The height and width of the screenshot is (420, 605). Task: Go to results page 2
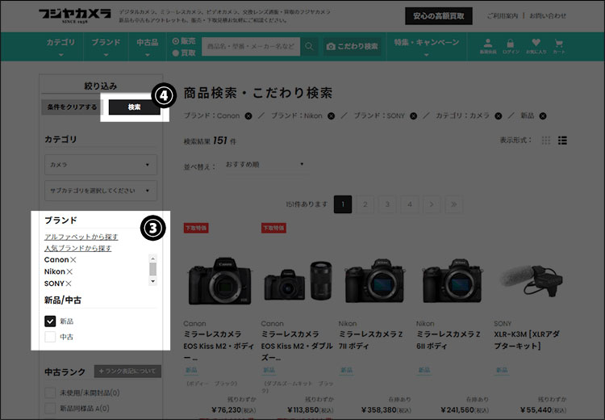tap(365, 204)
